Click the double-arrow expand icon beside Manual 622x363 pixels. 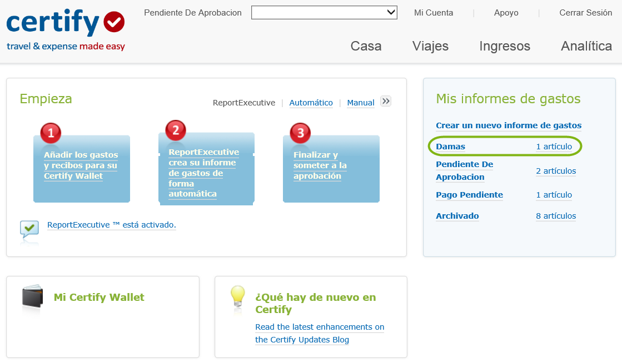pos(386,102)
